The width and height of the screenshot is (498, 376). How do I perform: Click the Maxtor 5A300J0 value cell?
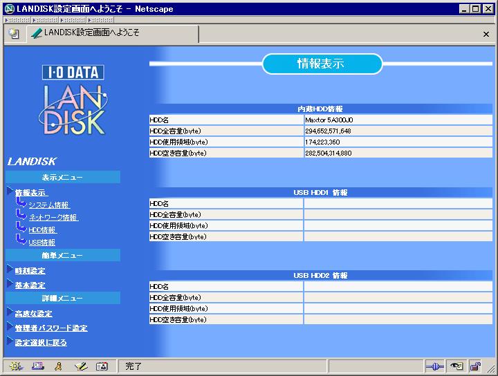pos(398,120)
